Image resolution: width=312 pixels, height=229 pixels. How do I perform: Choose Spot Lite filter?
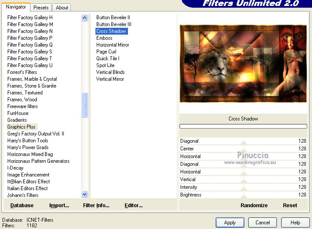click(105, 65)
